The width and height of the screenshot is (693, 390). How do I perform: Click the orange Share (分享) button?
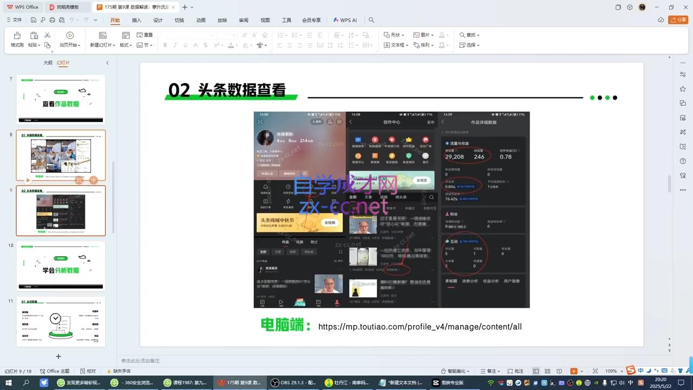[x=678, y=20]
